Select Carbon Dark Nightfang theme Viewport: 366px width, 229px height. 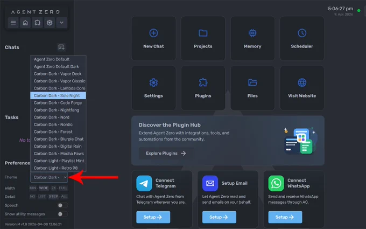(x=58, y=110)
